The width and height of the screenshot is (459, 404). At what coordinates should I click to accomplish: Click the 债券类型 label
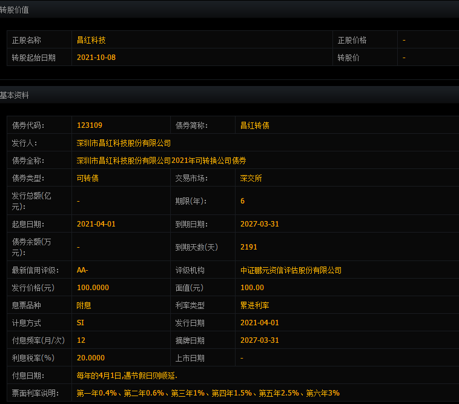(x=28, y=178)
